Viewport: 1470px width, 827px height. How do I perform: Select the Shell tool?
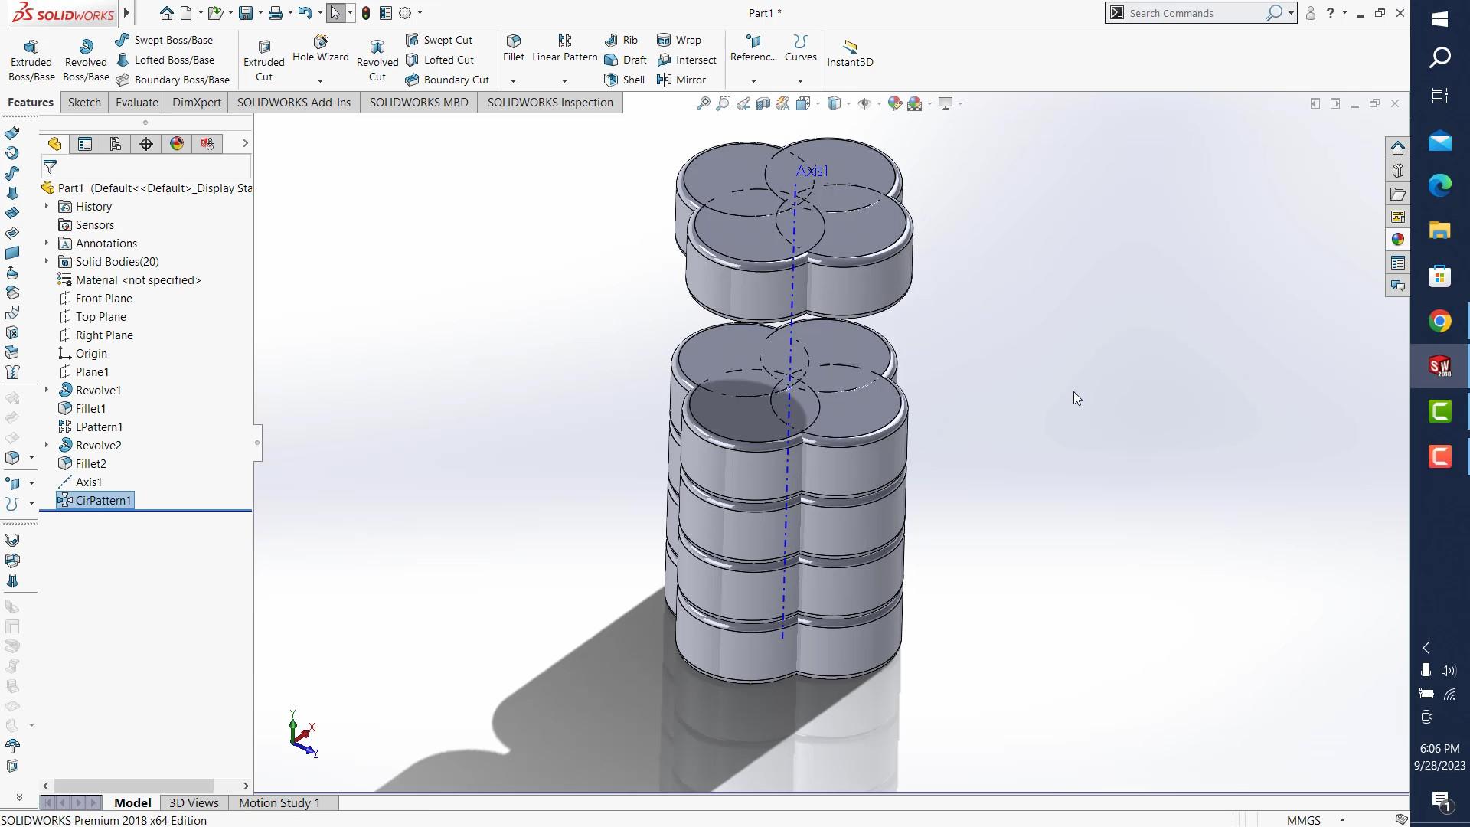[x=624, y=80]
